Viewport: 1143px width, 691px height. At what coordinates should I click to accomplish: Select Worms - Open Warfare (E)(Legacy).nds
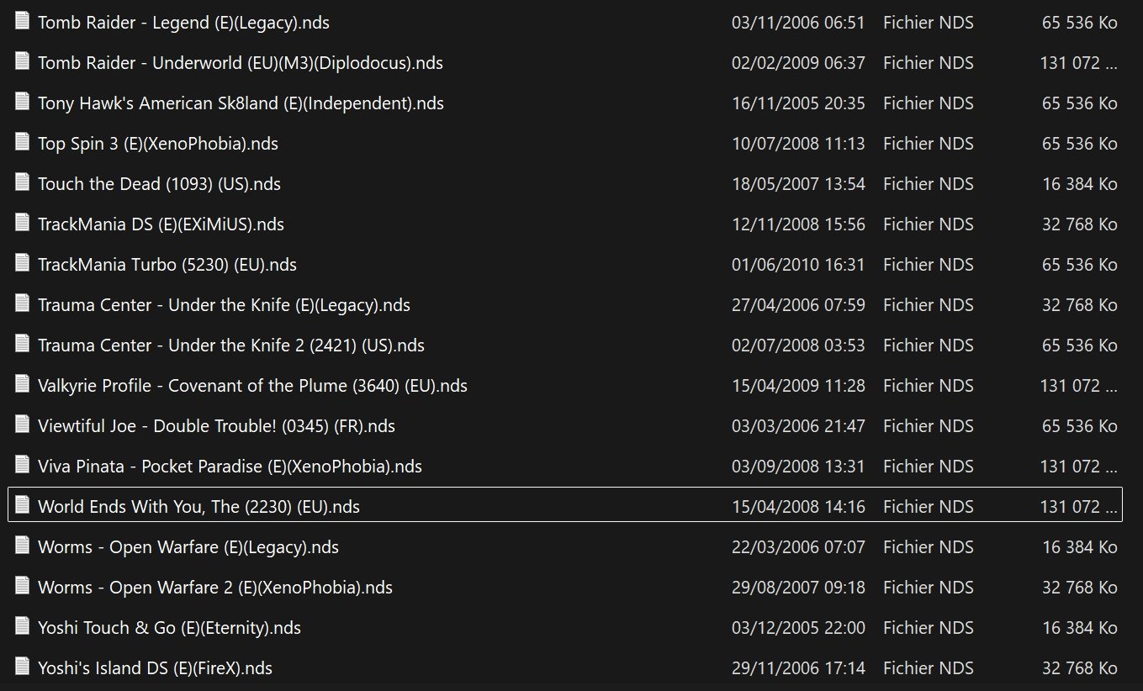(x=188, y=547)
